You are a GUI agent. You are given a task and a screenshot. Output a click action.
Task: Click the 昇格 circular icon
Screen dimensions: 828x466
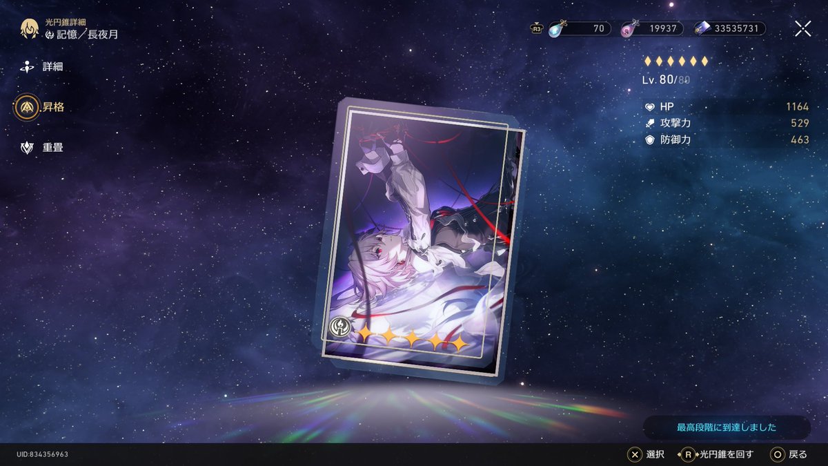28,107
